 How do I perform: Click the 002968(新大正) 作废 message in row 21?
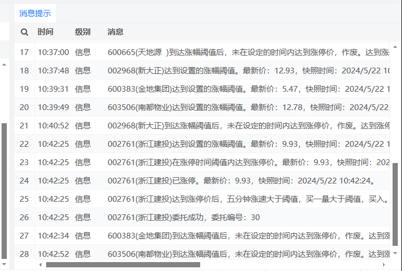(248, 126)
